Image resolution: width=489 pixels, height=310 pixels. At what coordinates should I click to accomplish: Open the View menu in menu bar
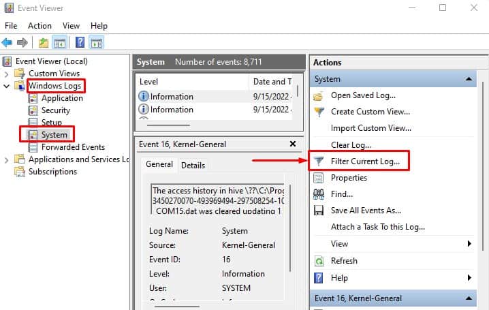coord(71,26)
